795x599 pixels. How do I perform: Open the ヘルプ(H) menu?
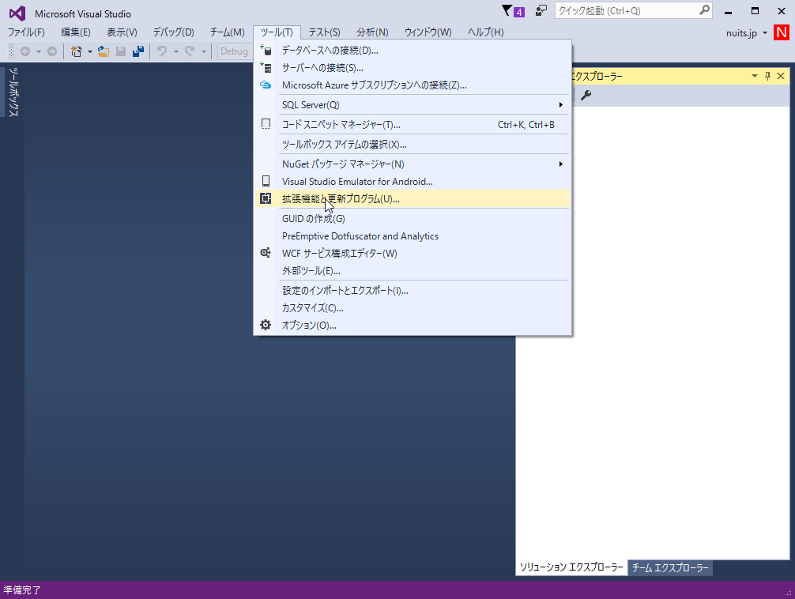coord(486,32)
